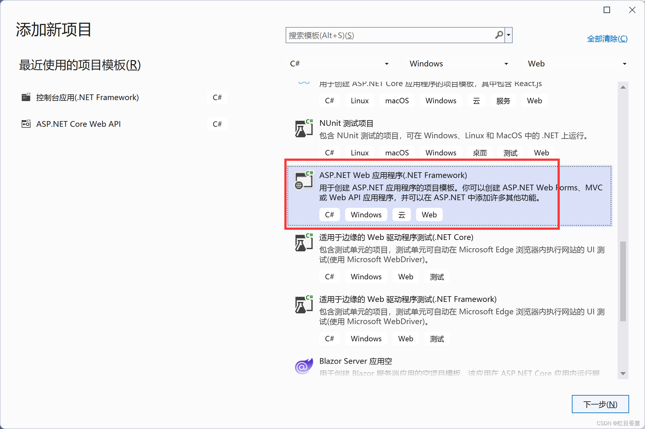The width and height of the screenshot is (645, 429).
Task: Click the Edge WebDriver (.NET Core) test icon
Action: (x=304, y=243)
